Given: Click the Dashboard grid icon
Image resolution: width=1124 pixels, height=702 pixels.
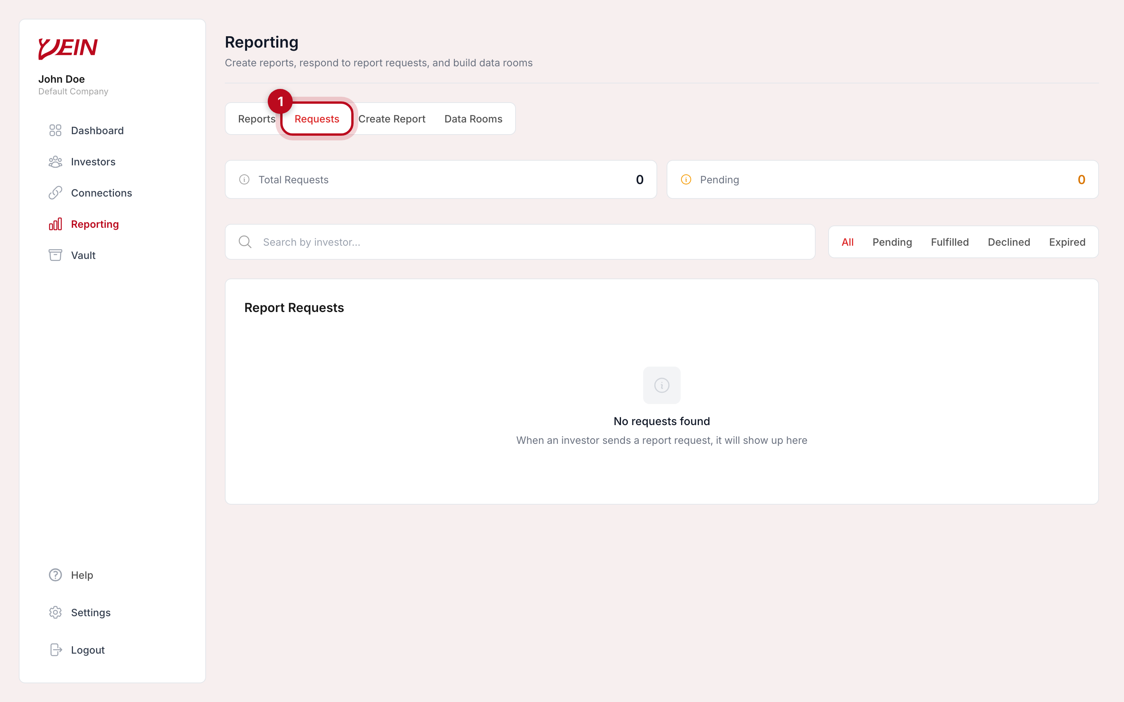Looking at the screenshot, I should [x=55, y=131].
